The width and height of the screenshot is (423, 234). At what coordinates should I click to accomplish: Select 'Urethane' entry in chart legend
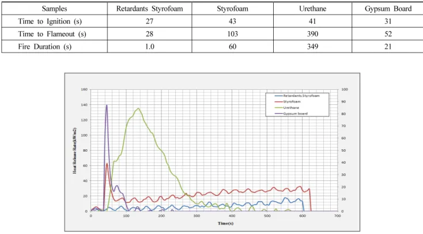click(x=287, y=108)
